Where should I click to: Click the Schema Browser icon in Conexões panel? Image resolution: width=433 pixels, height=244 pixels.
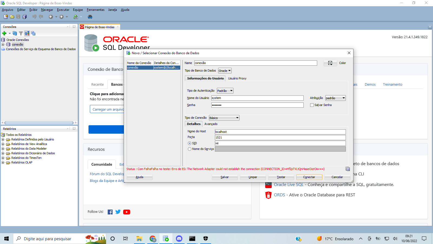tap(27, 33)
